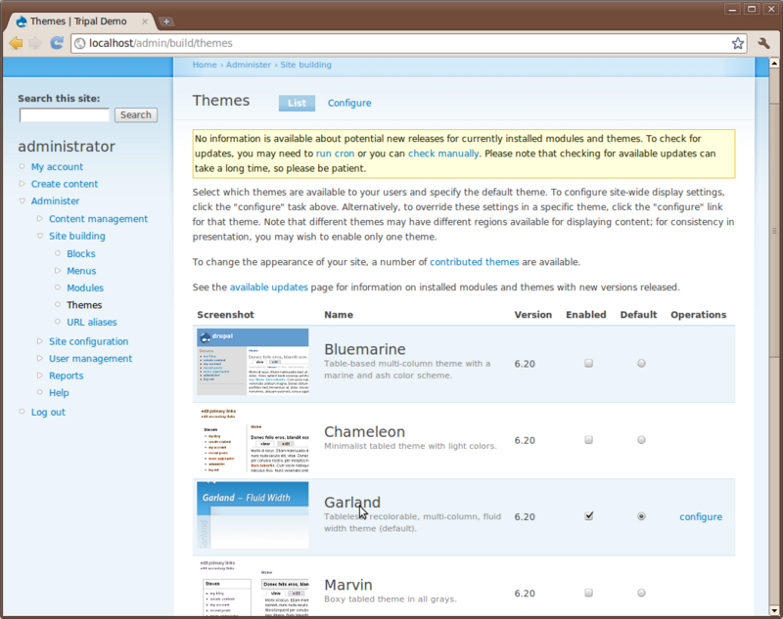Screen dimensions: 783x619
Task: Close the Themes | Tripal Demo tab
Action: 145,22
